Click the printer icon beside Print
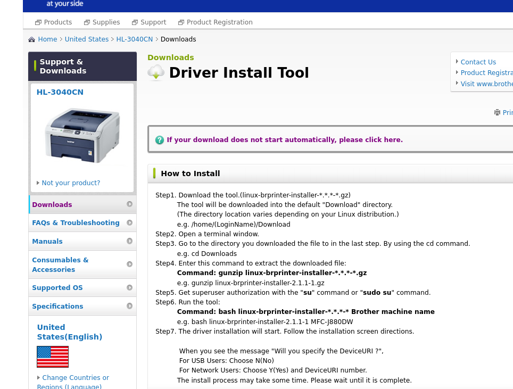Image resolution: width=513 pixels, height=389 pixels. tap(497, 112)
